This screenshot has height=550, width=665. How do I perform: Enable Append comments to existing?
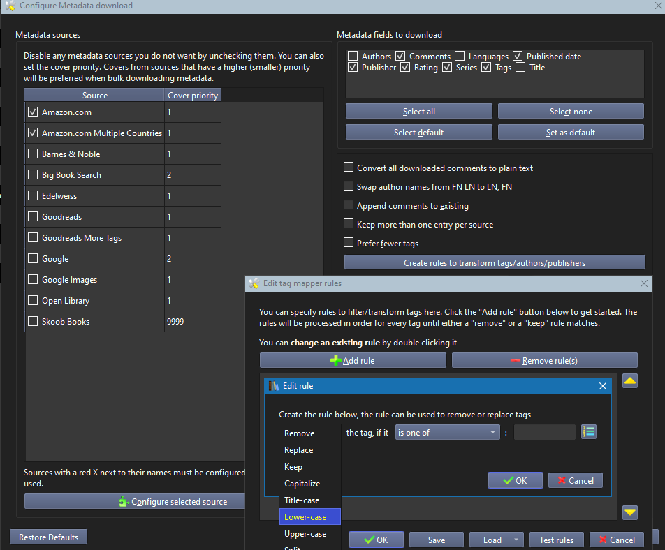click(x=348, y=205)
